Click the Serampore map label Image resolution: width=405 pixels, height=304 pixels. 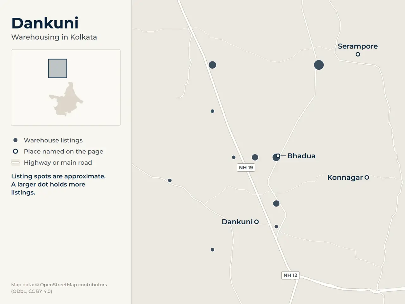pos(358,46)
